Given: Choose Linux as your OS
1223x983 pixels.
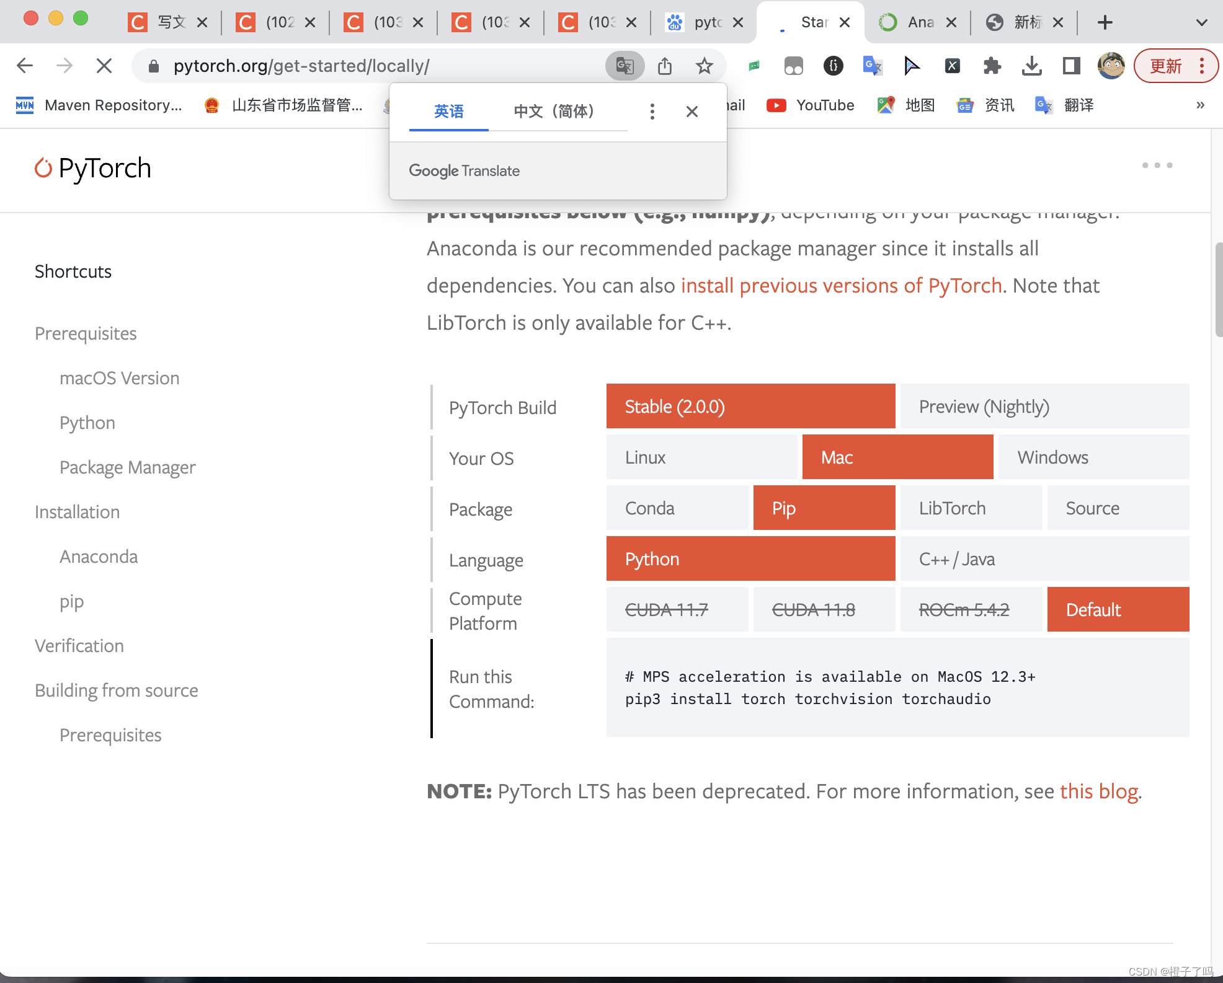Looking at the screenshot, I should click(701, 457).
